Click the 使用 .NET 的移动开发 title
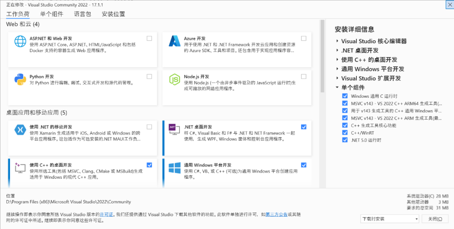The width and height of the screenshot is (454, 229). [x=51, y=127]
